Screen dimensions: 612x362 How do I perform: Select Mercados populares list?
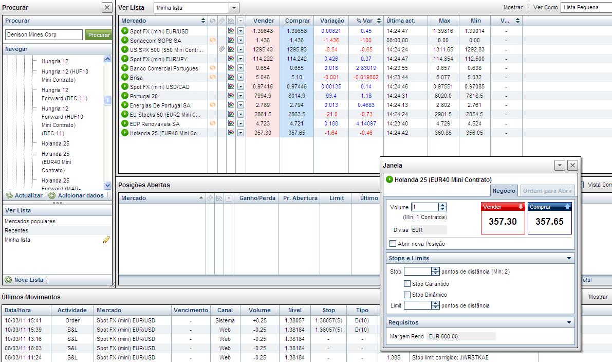click(x=30, y=221)
